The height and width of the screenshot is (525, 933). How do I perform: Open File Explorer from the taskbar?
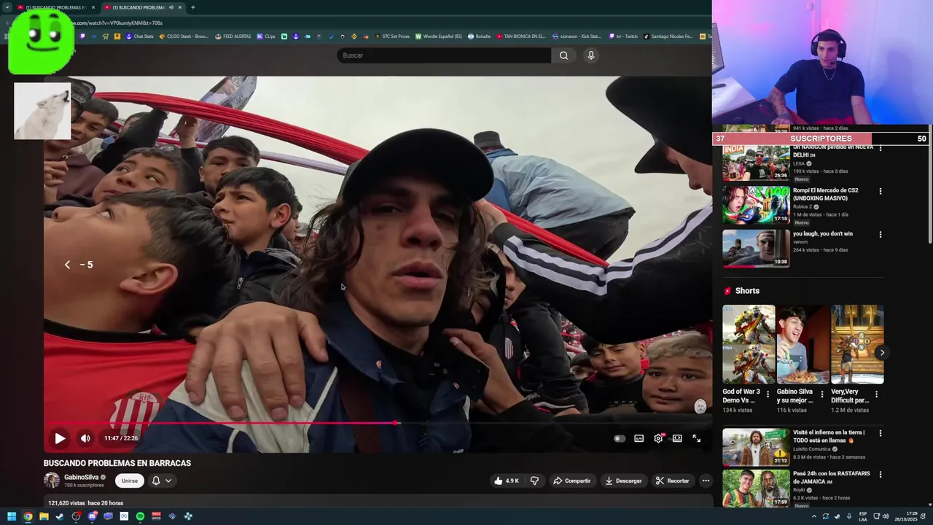[44, 516]
